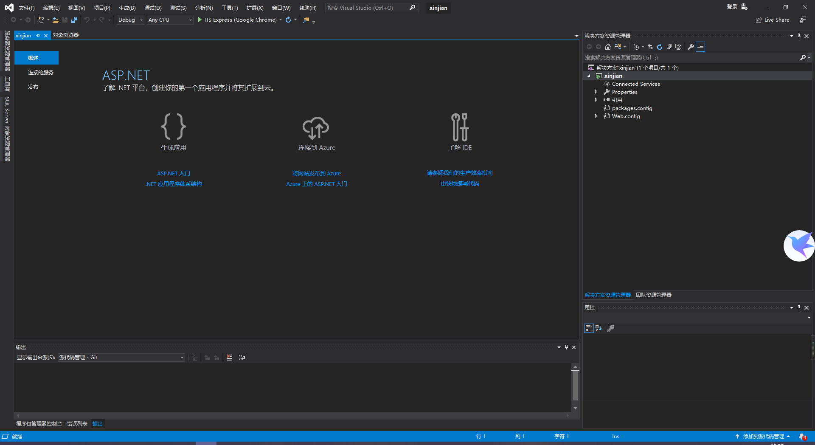The width and height of the screenshot is (815, 445).
Task: Click the pending changes filter clock icon
Action: 636,47
